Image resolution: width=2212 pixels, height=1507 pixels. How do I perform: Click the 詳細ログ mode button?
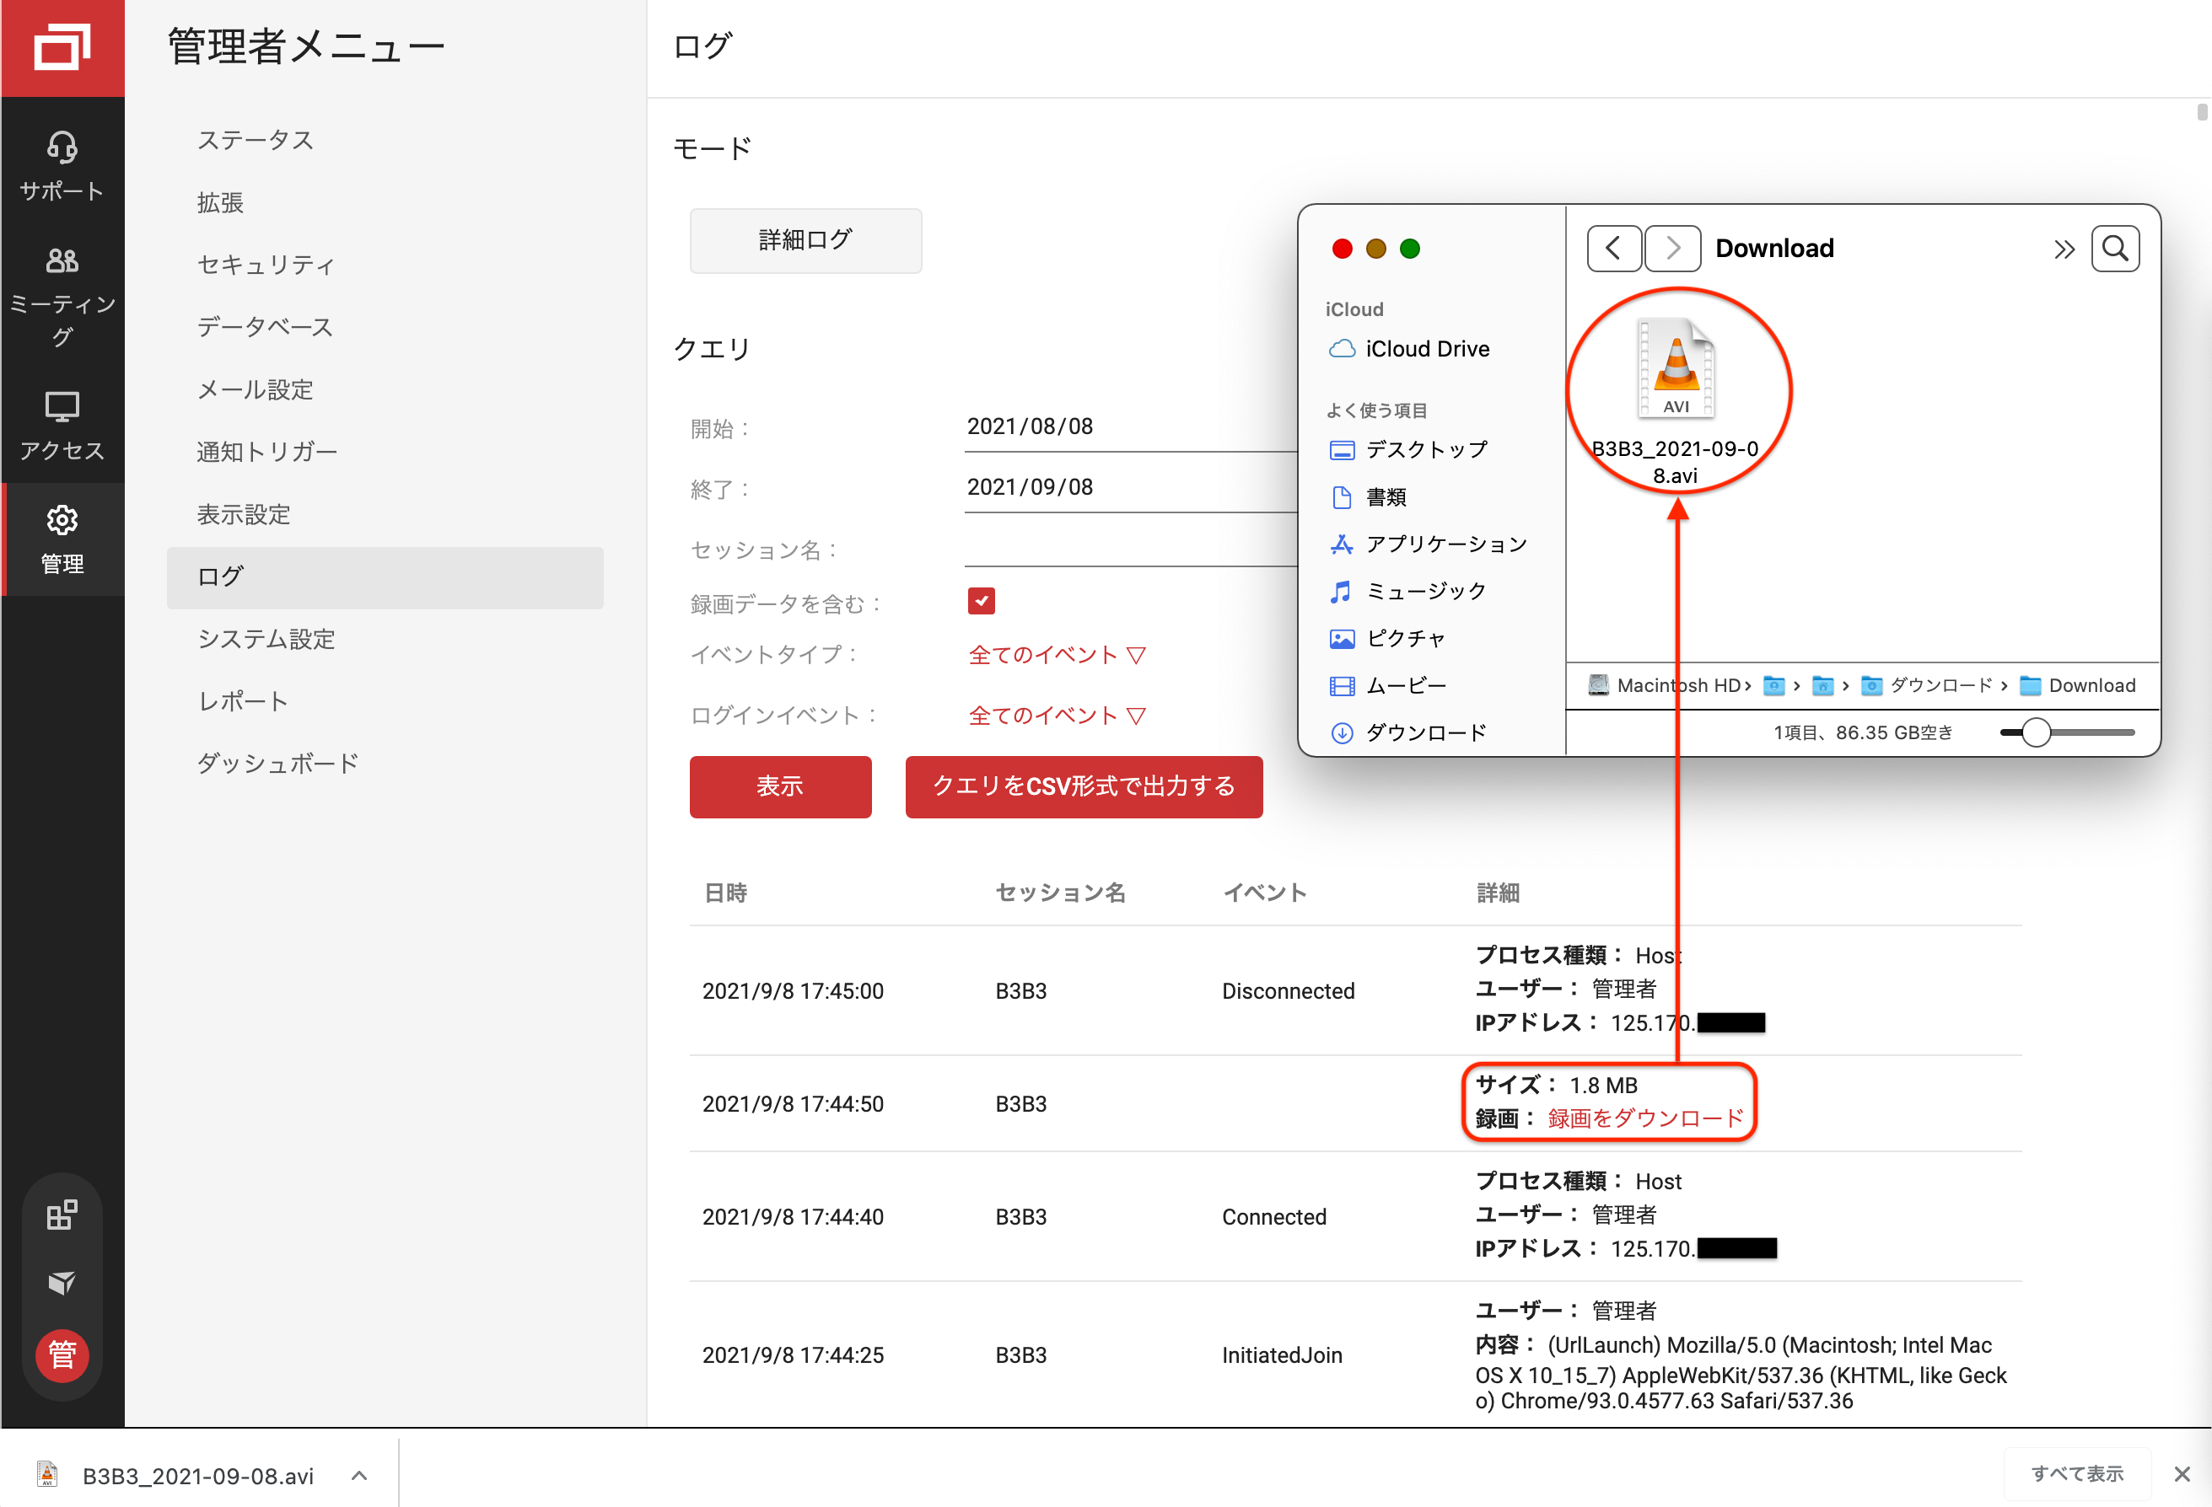click(805, 241)
